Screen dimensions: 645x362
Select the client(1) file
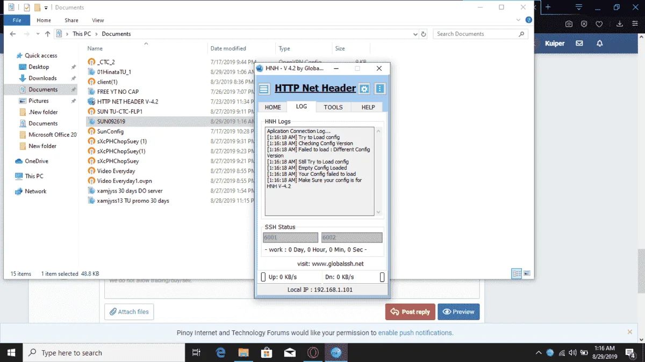point(107,82)
